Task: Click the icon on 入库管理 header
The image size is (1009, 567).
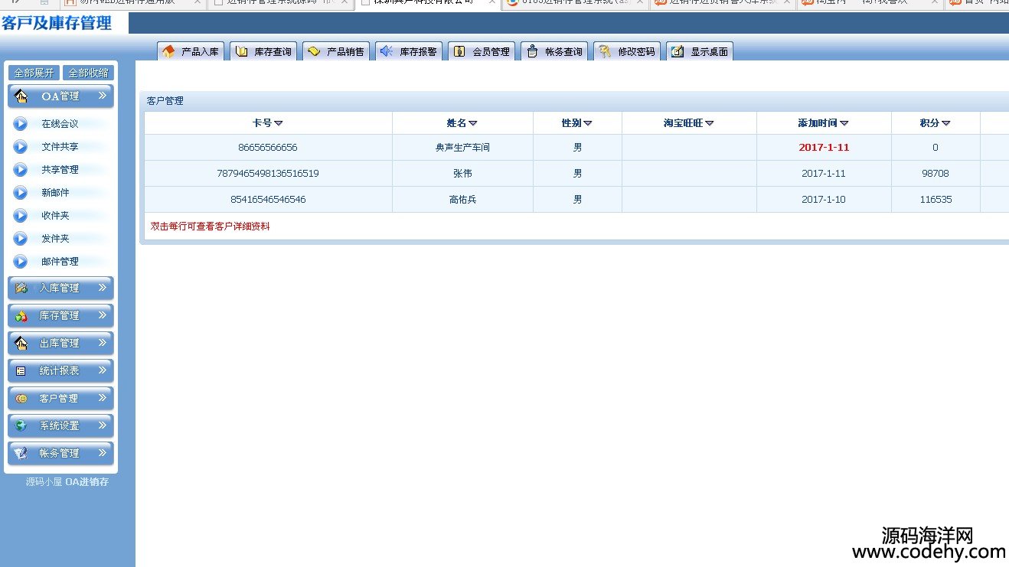Action: pos(21,288)
